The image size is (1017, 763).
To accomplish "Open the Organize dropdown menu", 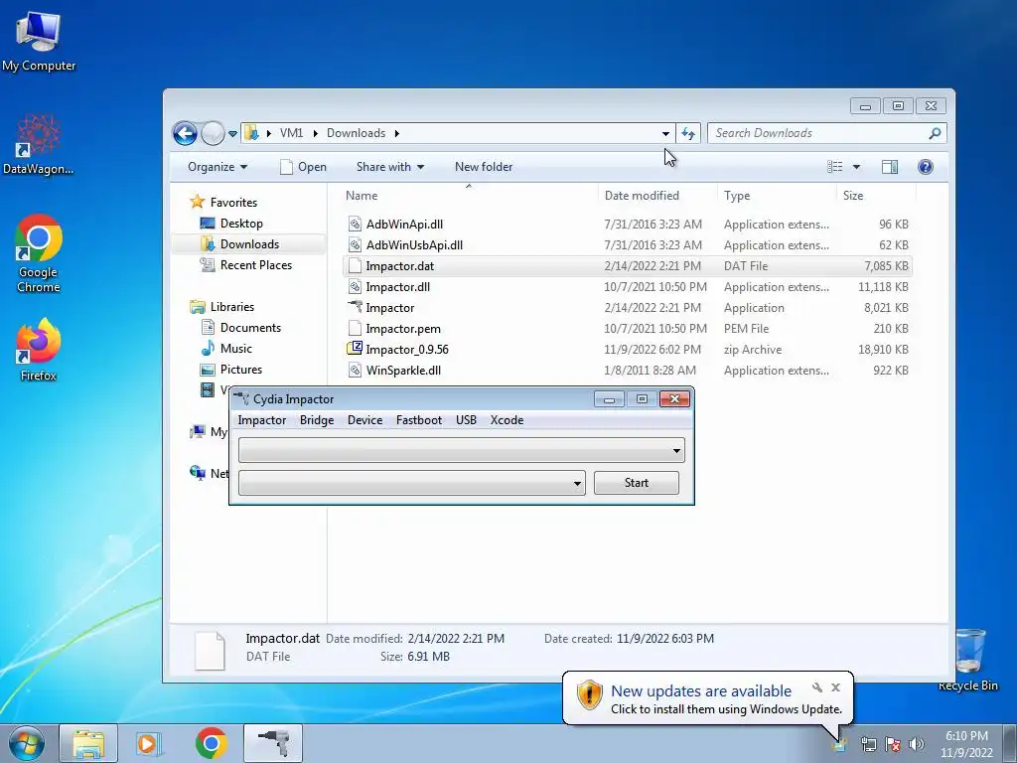I will click(218, 167).
